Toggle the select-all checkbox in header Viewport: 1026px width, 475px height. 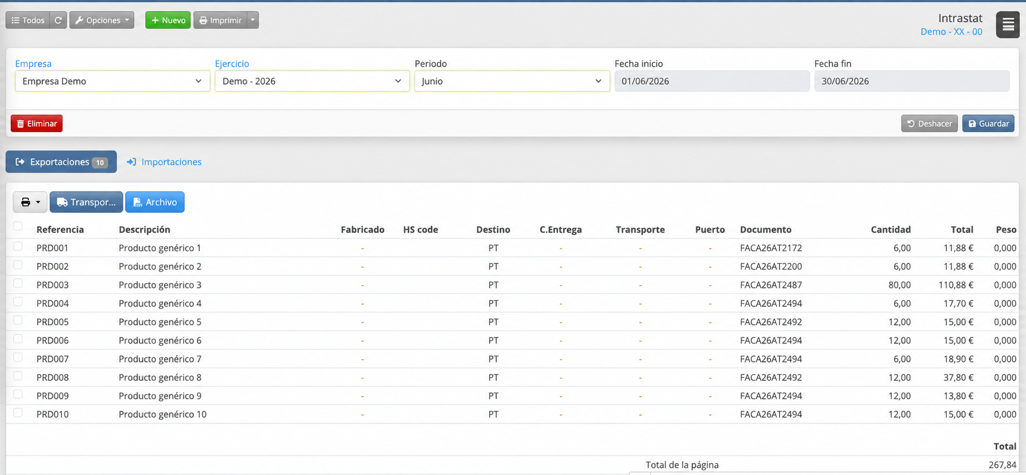18,226
